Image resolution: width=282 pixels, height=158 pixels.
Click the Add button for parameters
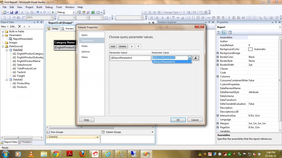(113, 46)
